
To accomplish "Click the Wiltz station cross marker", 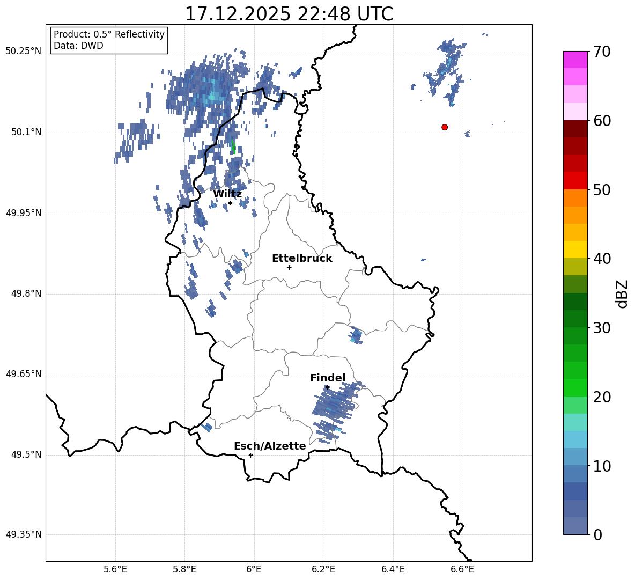I will pyautogui.click(x=230, y=203).
